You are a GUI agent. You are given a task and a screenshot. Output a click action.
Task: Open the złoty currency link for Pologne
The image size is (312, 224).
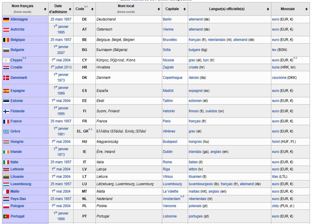click(275, 206)
